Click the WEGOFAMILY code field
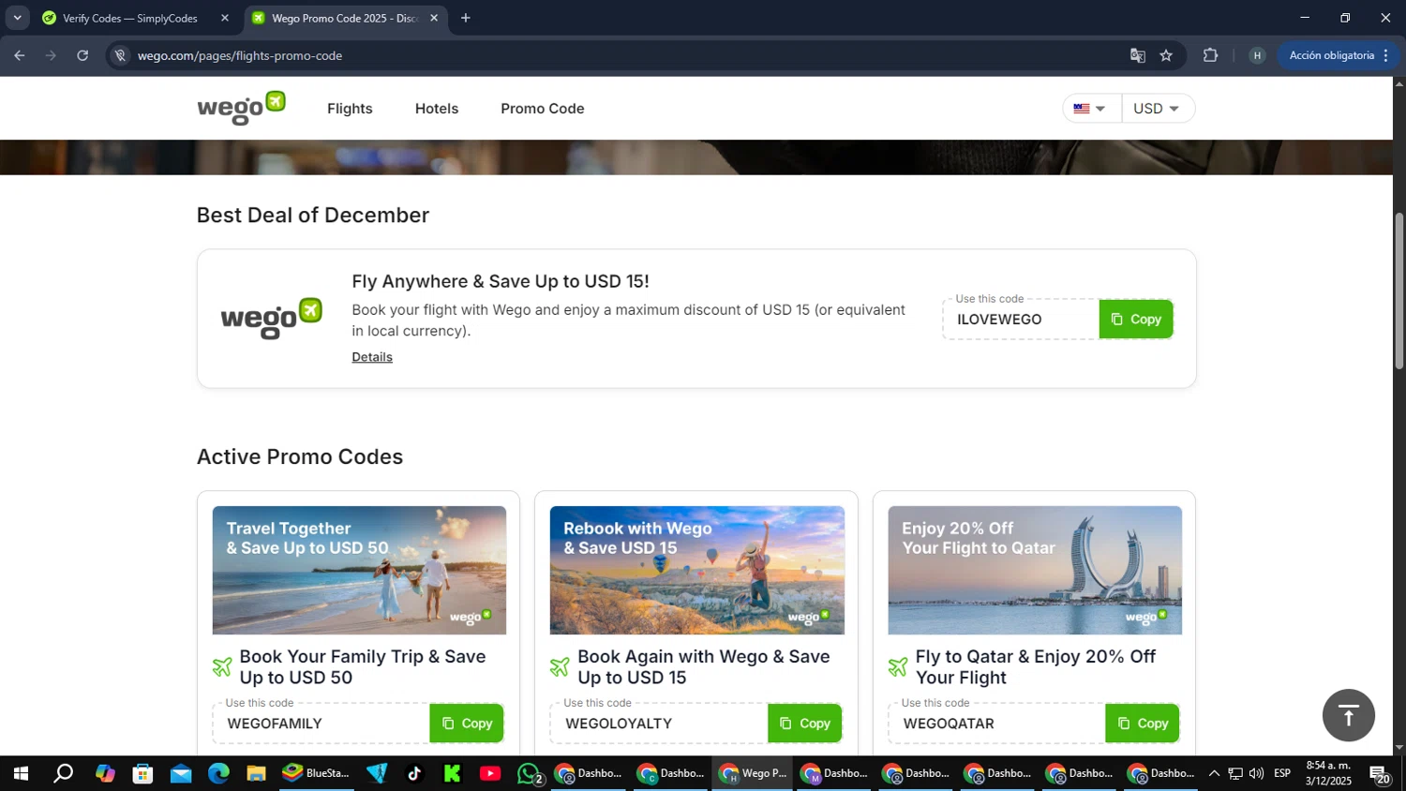This screenshot has height=791, width=1406. click(322, 724)
